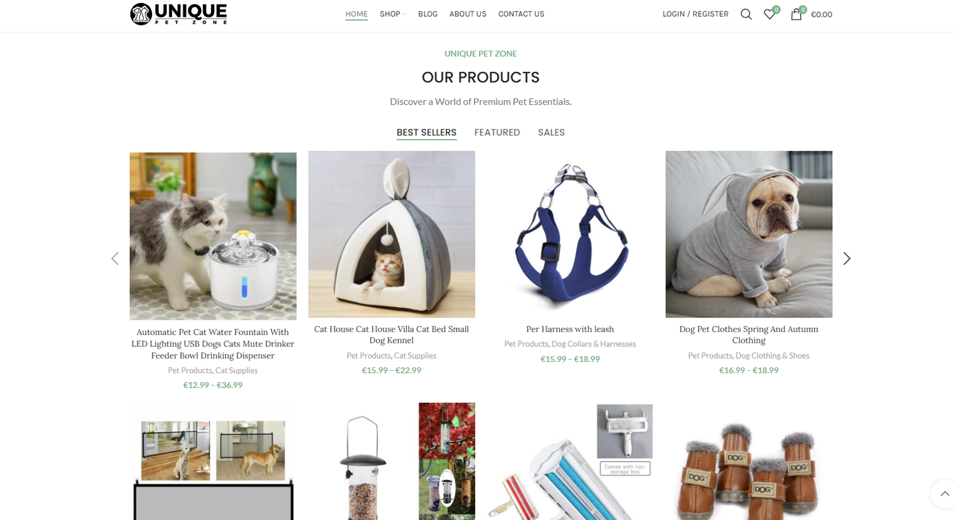The image size is (954, 520).
Task: Go to the About Us page
Action: tap(467, 14)
